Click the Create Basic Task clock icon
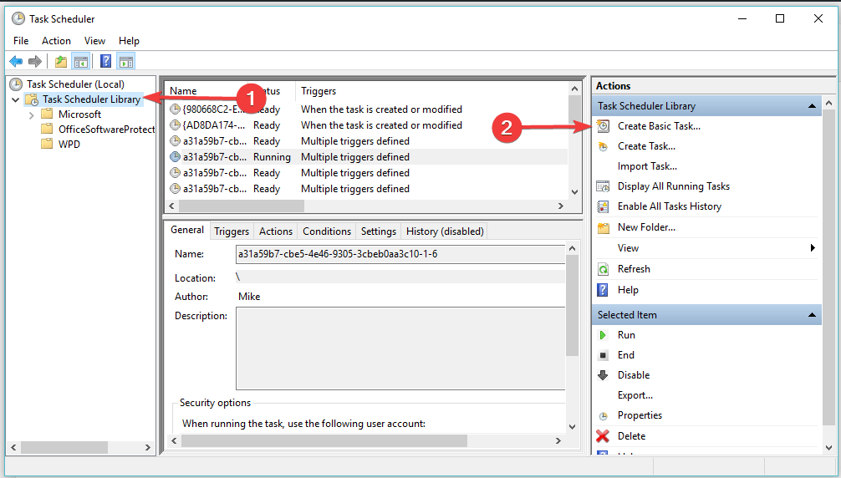841x478 pixels. click(x=604, y=126)
